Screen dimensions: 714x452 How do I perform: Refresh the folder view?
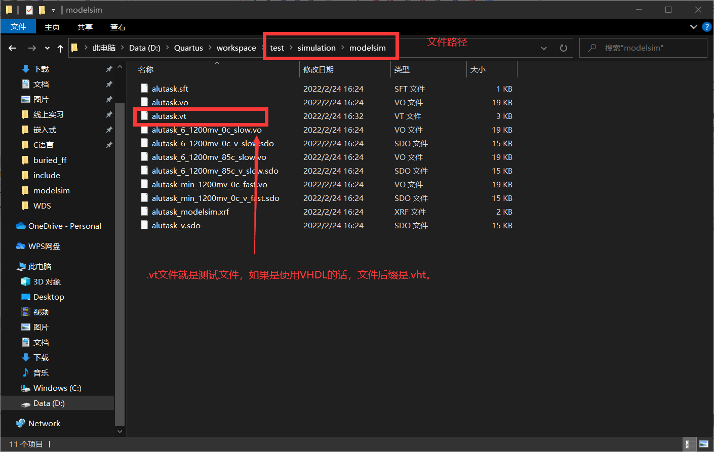tap(563, 48)
